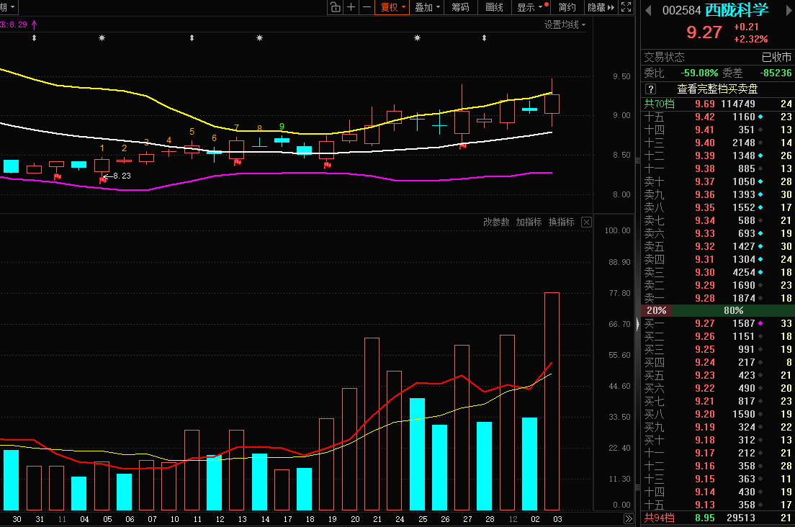The image size is (795, 527).
Task: Click red flag below the 19th candle
Action: tap(328, 165)
